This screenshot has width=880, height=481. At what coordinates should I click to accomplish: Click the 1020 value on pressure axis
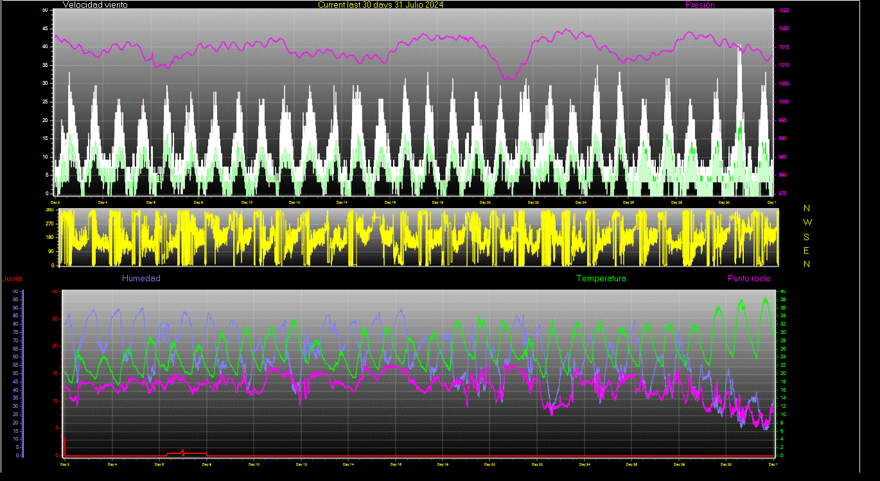tap(784, 29)
